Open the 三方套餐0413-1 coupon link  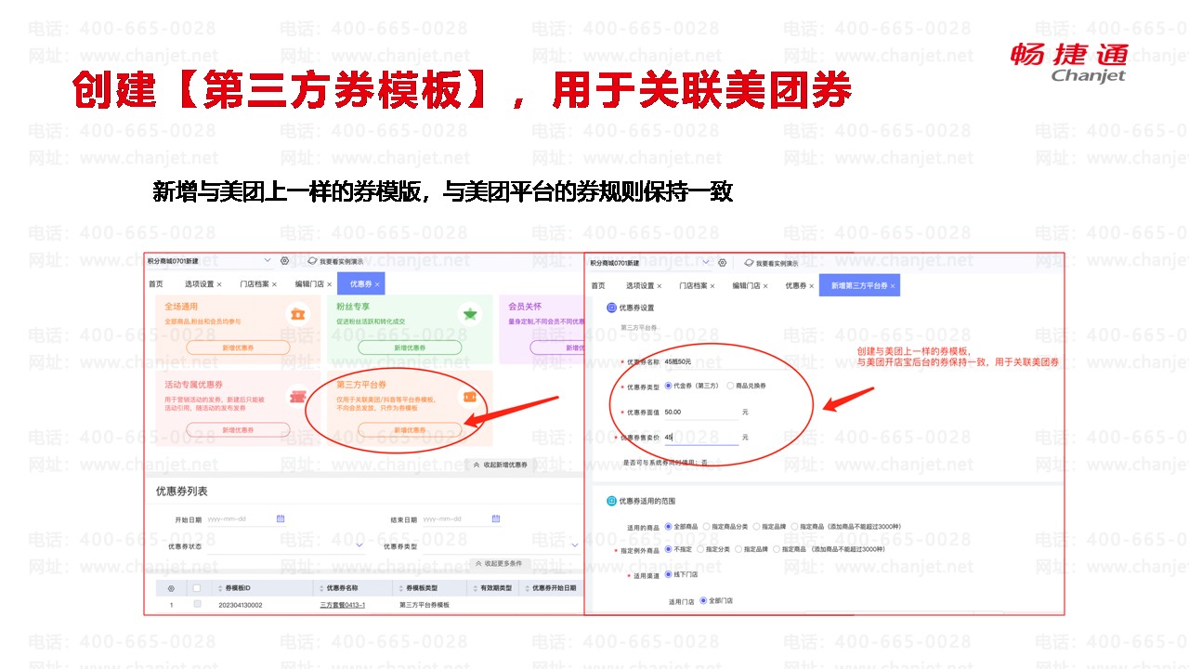coord(342,605)
